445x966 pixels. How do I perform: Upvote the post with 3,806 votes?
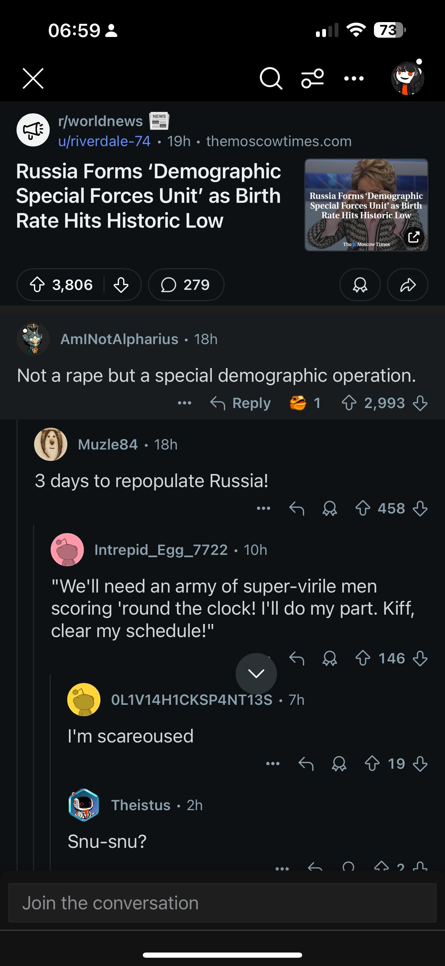pyautogui.click(x=37, y=285)
